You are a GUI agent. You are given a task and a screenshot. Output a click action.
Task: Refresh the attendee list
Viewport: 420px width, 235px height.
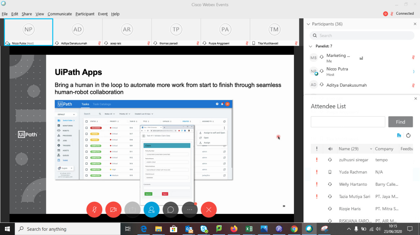408,135
